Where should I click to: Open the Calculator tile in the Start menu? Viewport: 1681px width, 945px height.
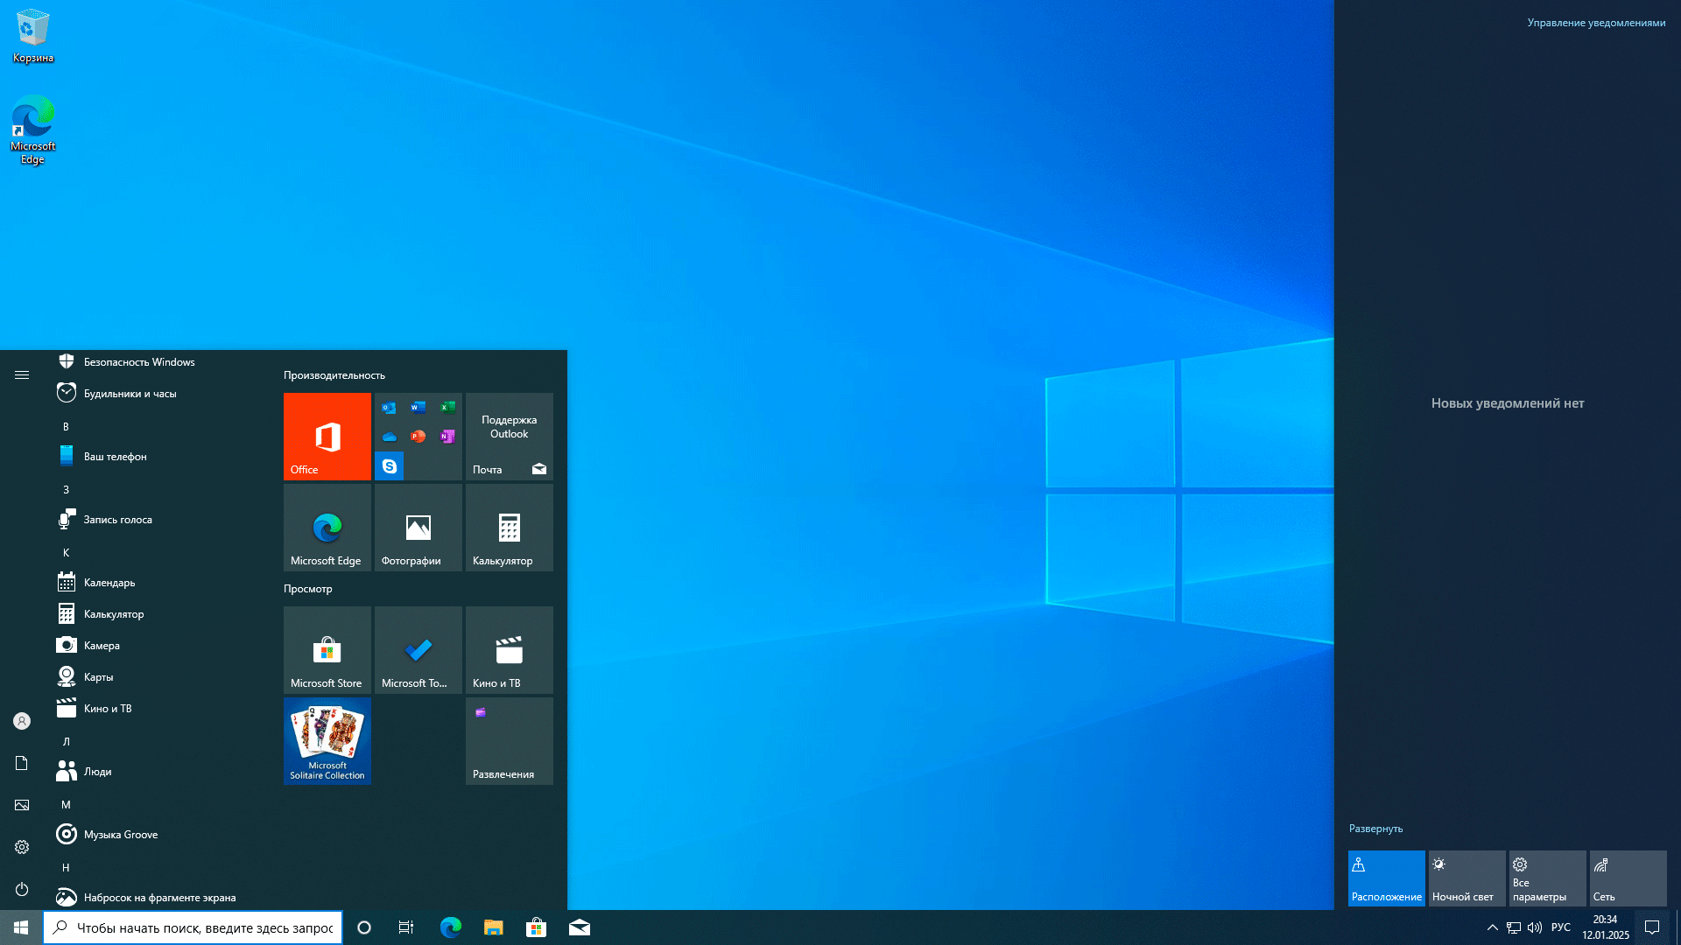pos(509,527)
